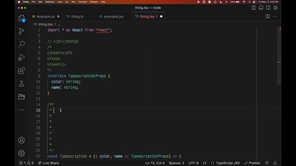Close unsaved example.js tab dot

tap(58, 17)
